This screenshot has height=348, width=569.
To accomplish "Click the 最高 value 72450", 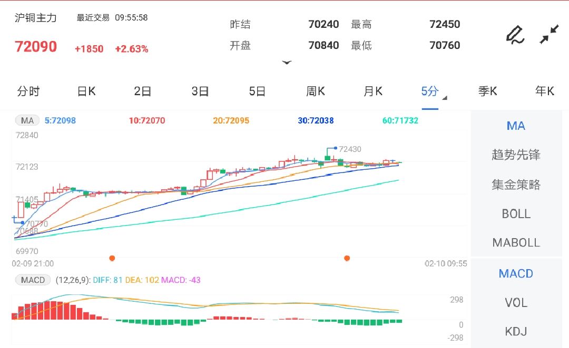I will pyautogui.click(x=445, y=24).
